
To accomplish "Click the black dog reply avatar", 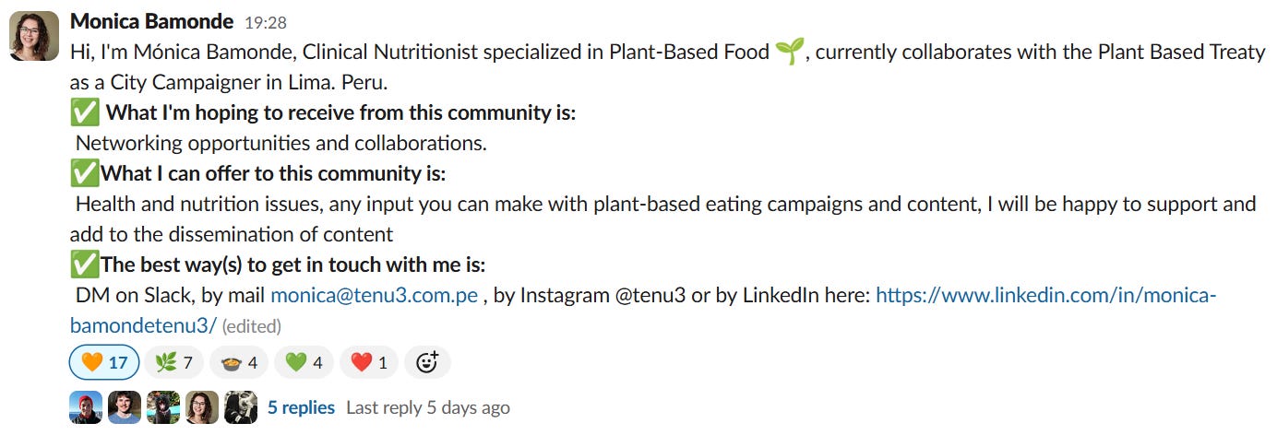I will coord(163,407).
